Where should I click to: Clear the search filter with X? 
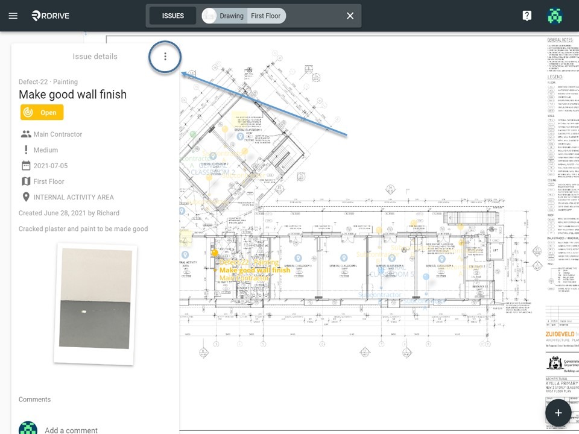[350, 16]
